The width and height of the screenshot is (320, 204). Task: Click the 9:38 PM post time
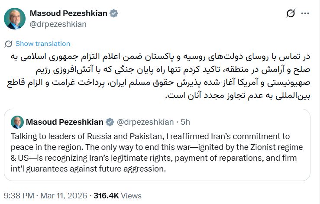click(18, 195)
